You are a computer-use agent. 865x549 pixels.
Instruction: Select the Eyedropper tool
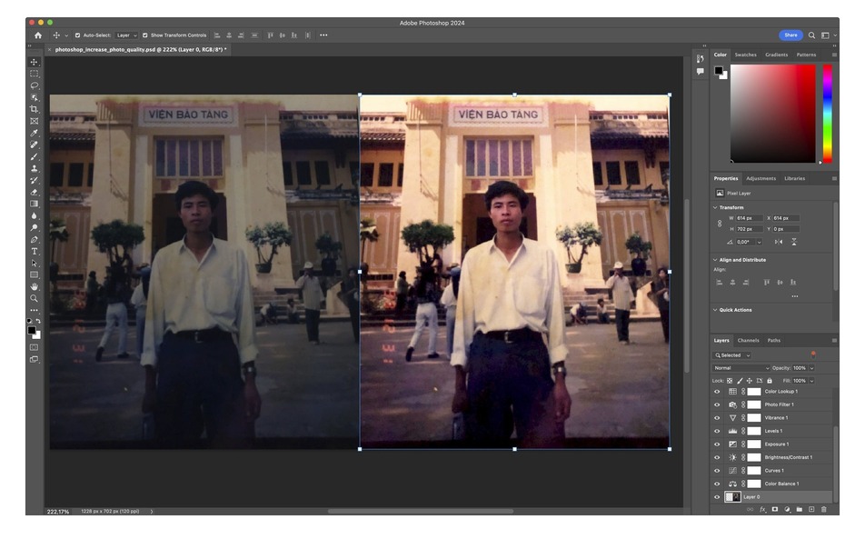pos(35,133)
